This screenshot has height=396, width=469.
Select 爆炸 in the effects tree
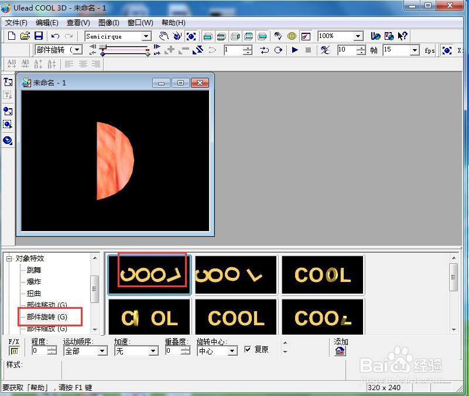(x=34, y=282)
